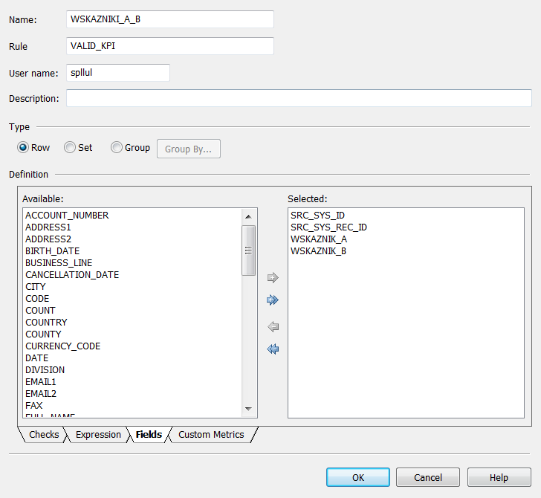The image size is (541, 498).
Task: Click the double right arrow to add all fields
Action: pos(273,300)
